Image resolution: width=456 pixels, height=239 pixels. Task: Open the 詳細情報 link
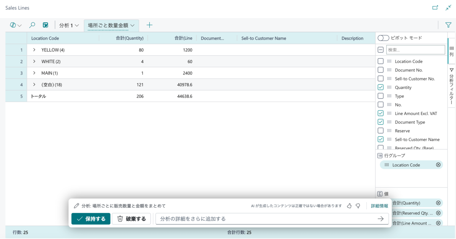(x=380, y=206)
